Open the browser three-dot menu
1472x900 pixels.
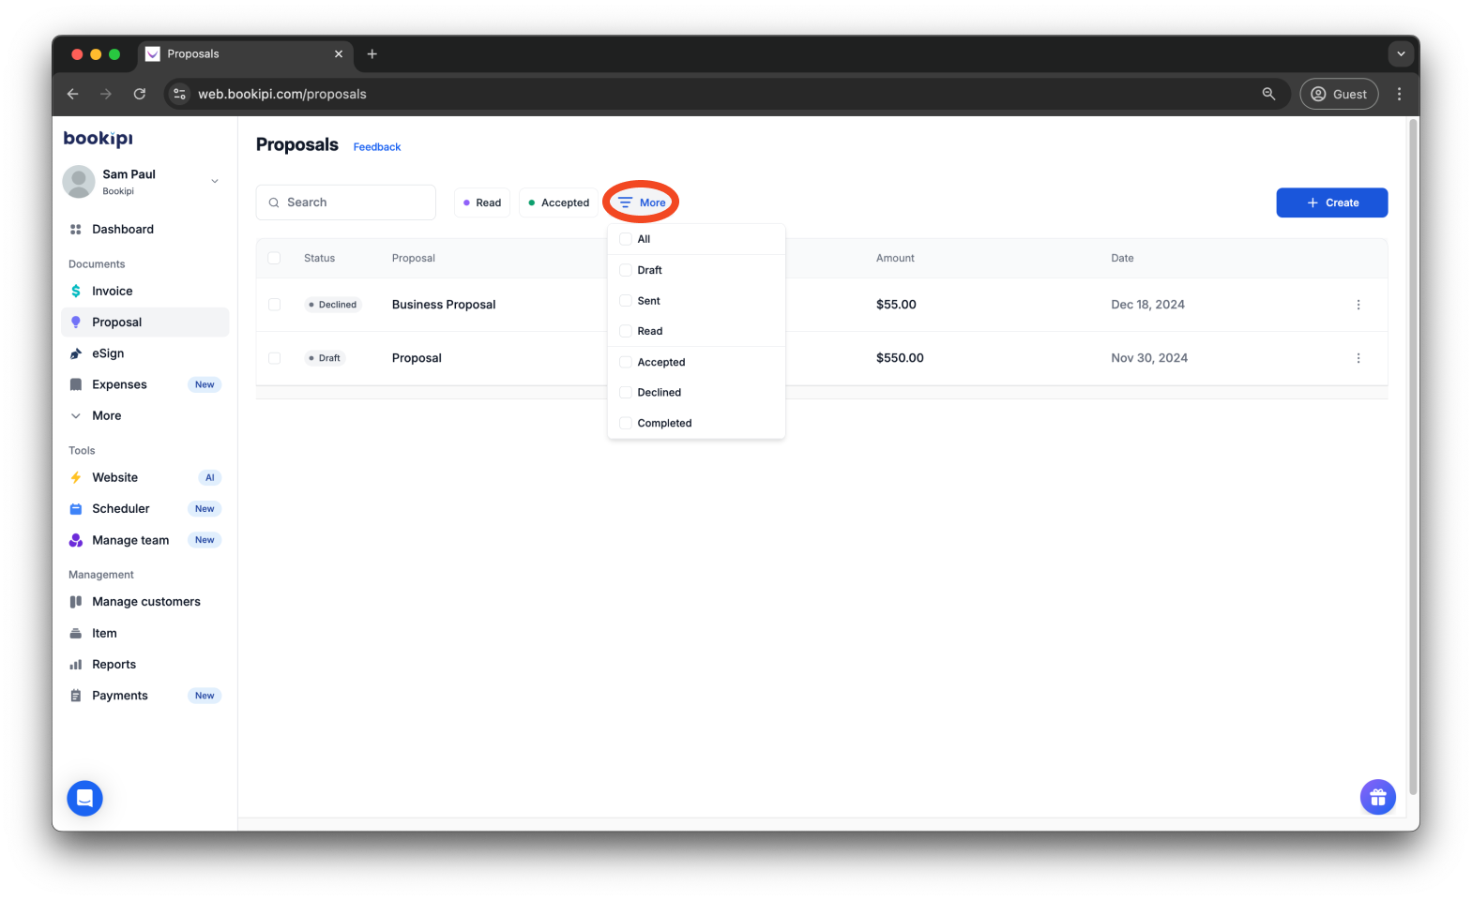(1399, 94)
